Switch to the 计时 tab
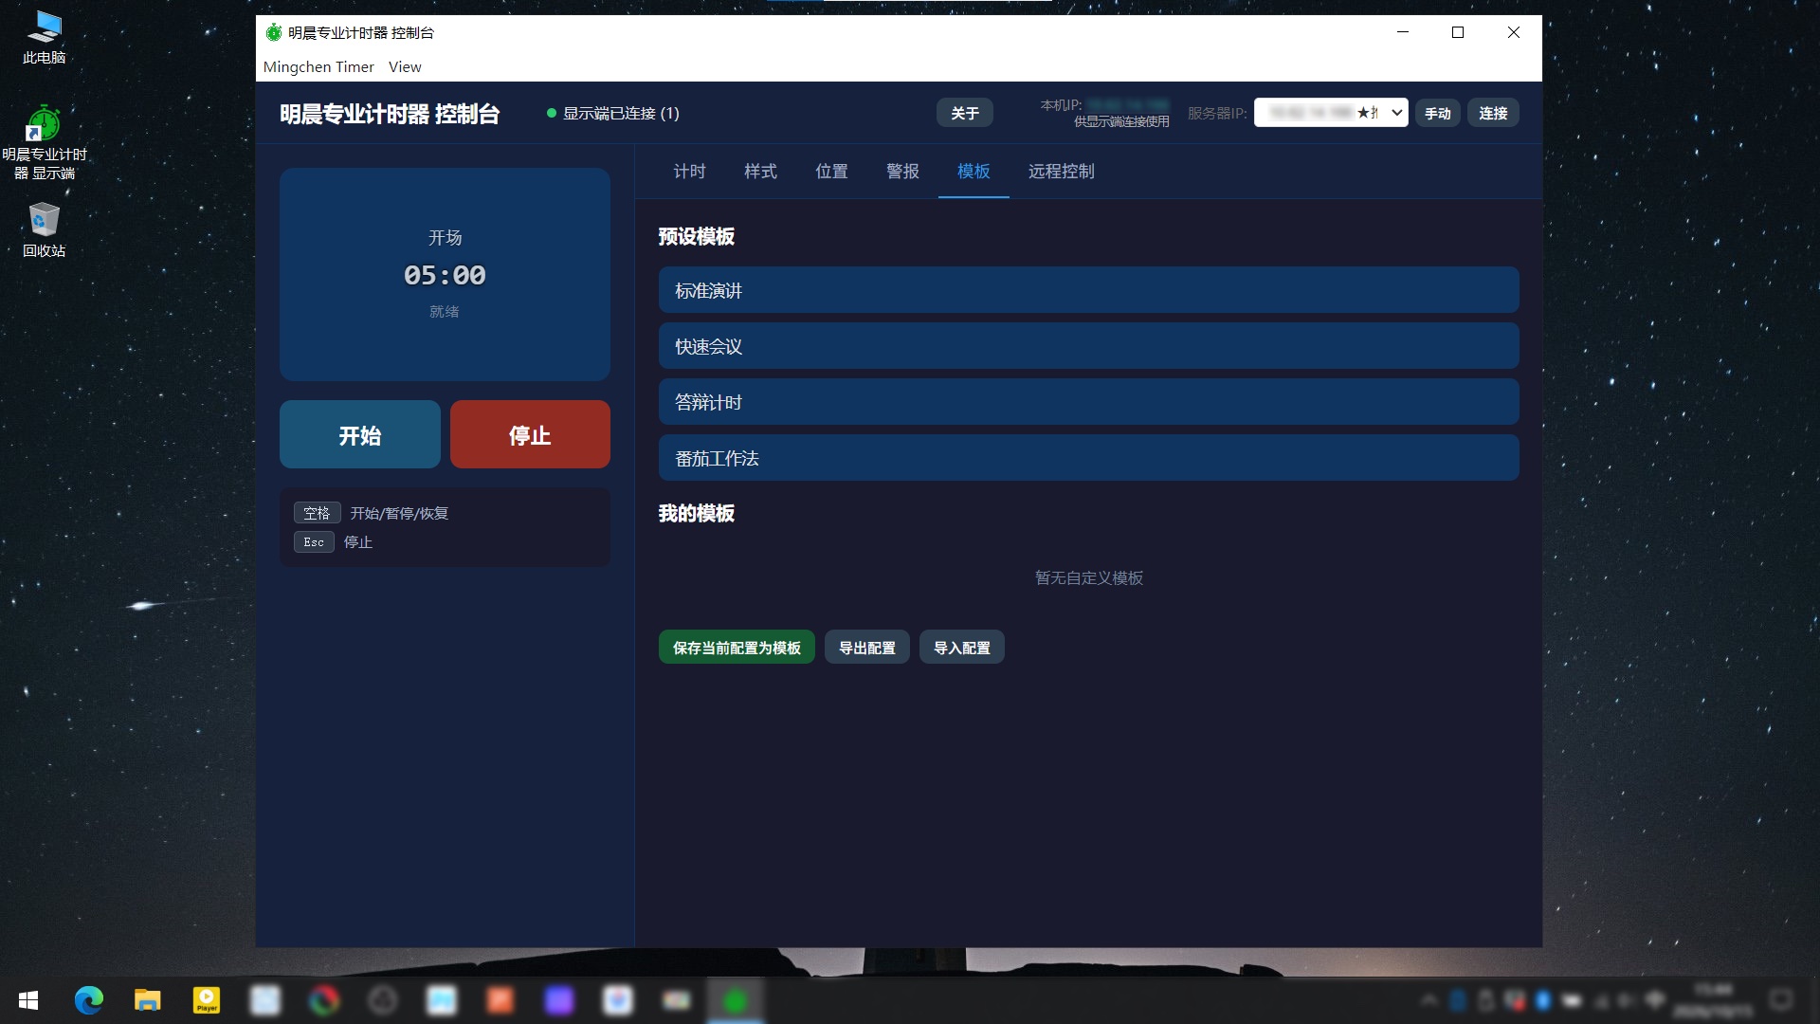Screen dimensions: 1820x1024 point(689,171)
